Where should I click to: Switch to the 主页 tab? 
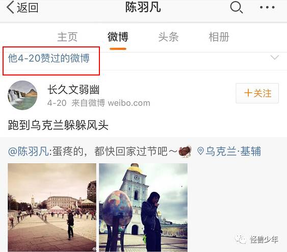(67, 37)
